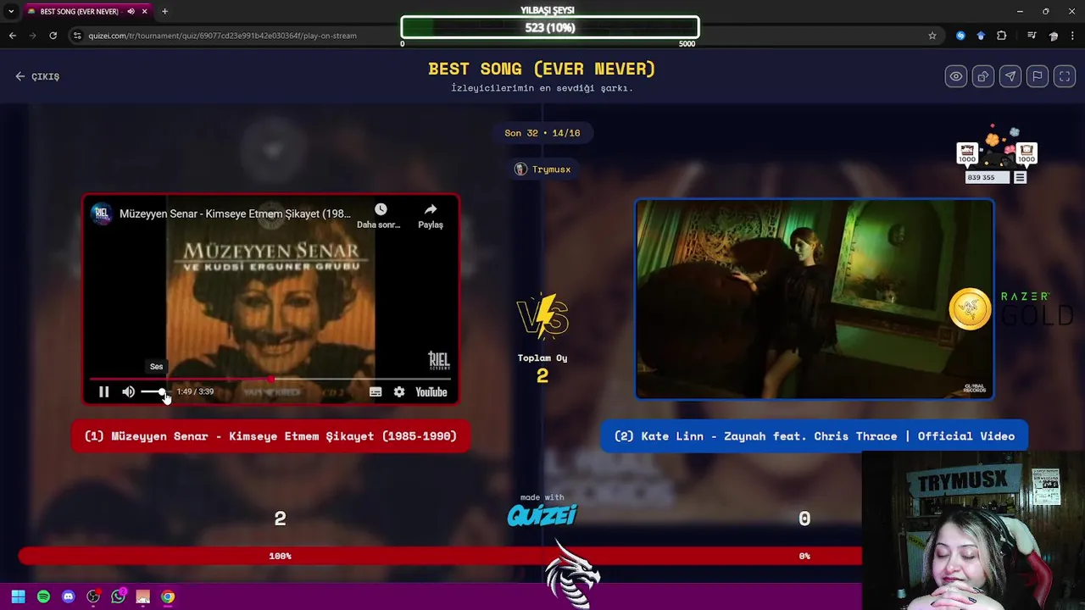1085x610 pixels.
Task: Open the media control playlist icon
Action: tap(1032, 36)
